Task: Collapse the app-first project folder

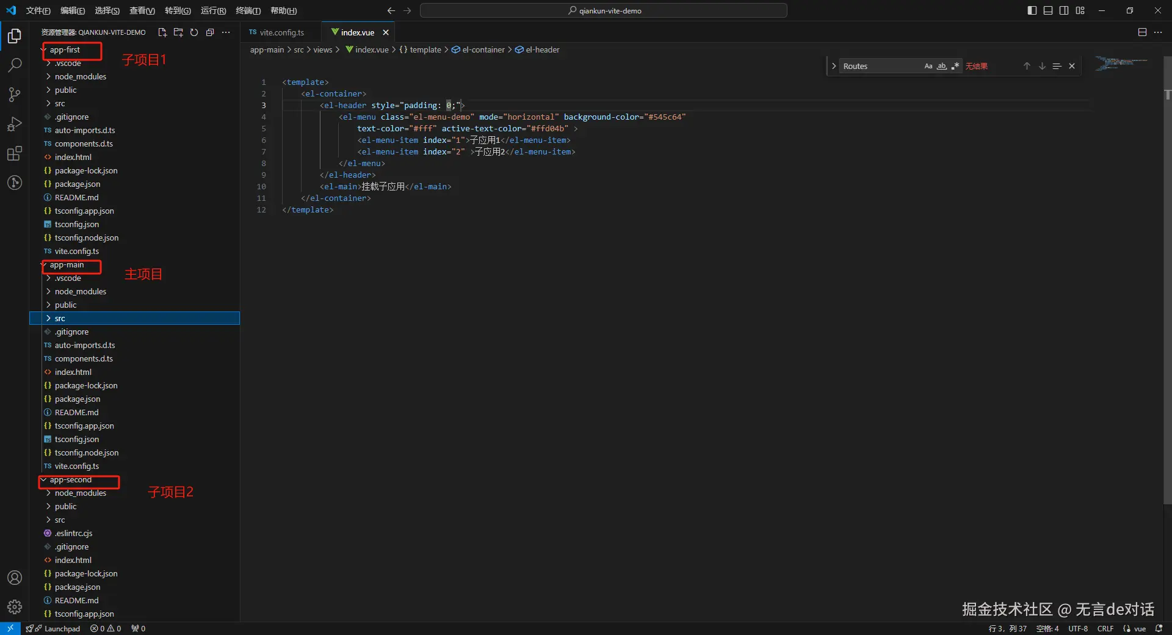Action: (65, 50)
